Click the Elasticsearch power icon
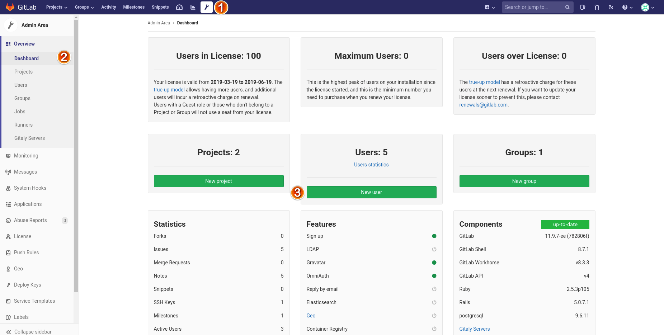This screenshot has width=664, height=335. coord(434,302)
